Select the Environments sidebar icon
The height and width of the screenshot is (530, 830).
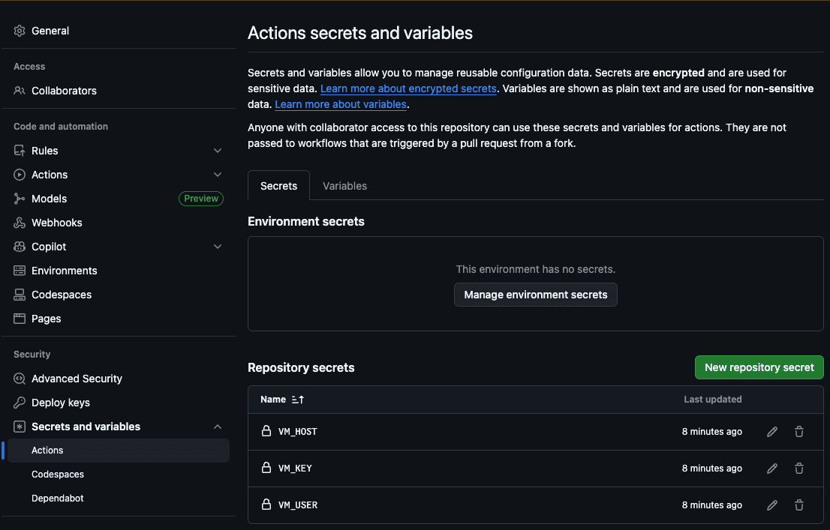pyautogui.click(x=19, y=271)
